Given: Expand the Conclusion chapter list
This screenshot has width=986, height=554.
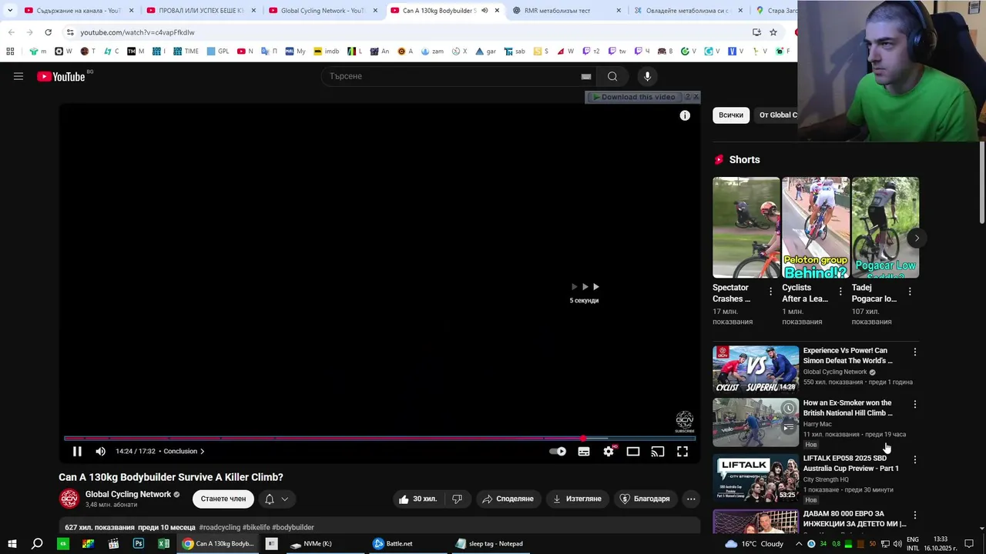Looking at the screenshot, I should [184, 451].
